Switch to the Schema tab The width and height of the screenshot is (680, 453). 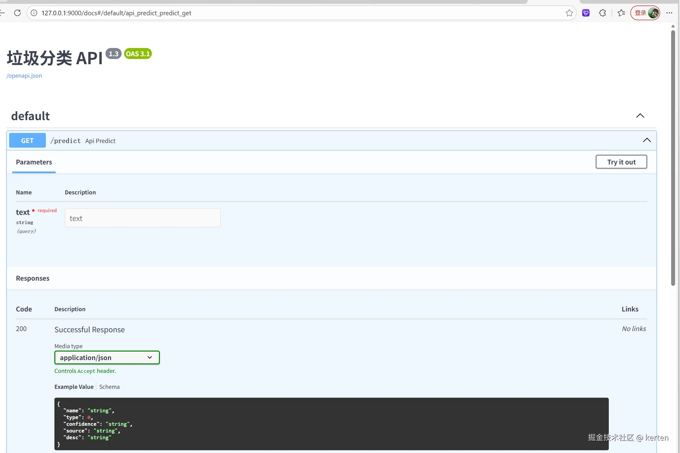click(109, 387)
